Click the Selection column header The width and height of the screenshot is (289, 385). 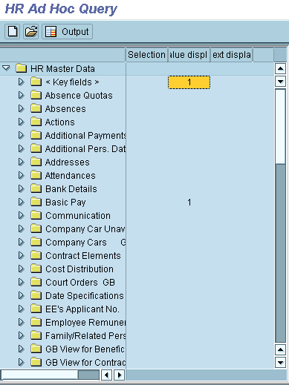(x=146, y=55)
